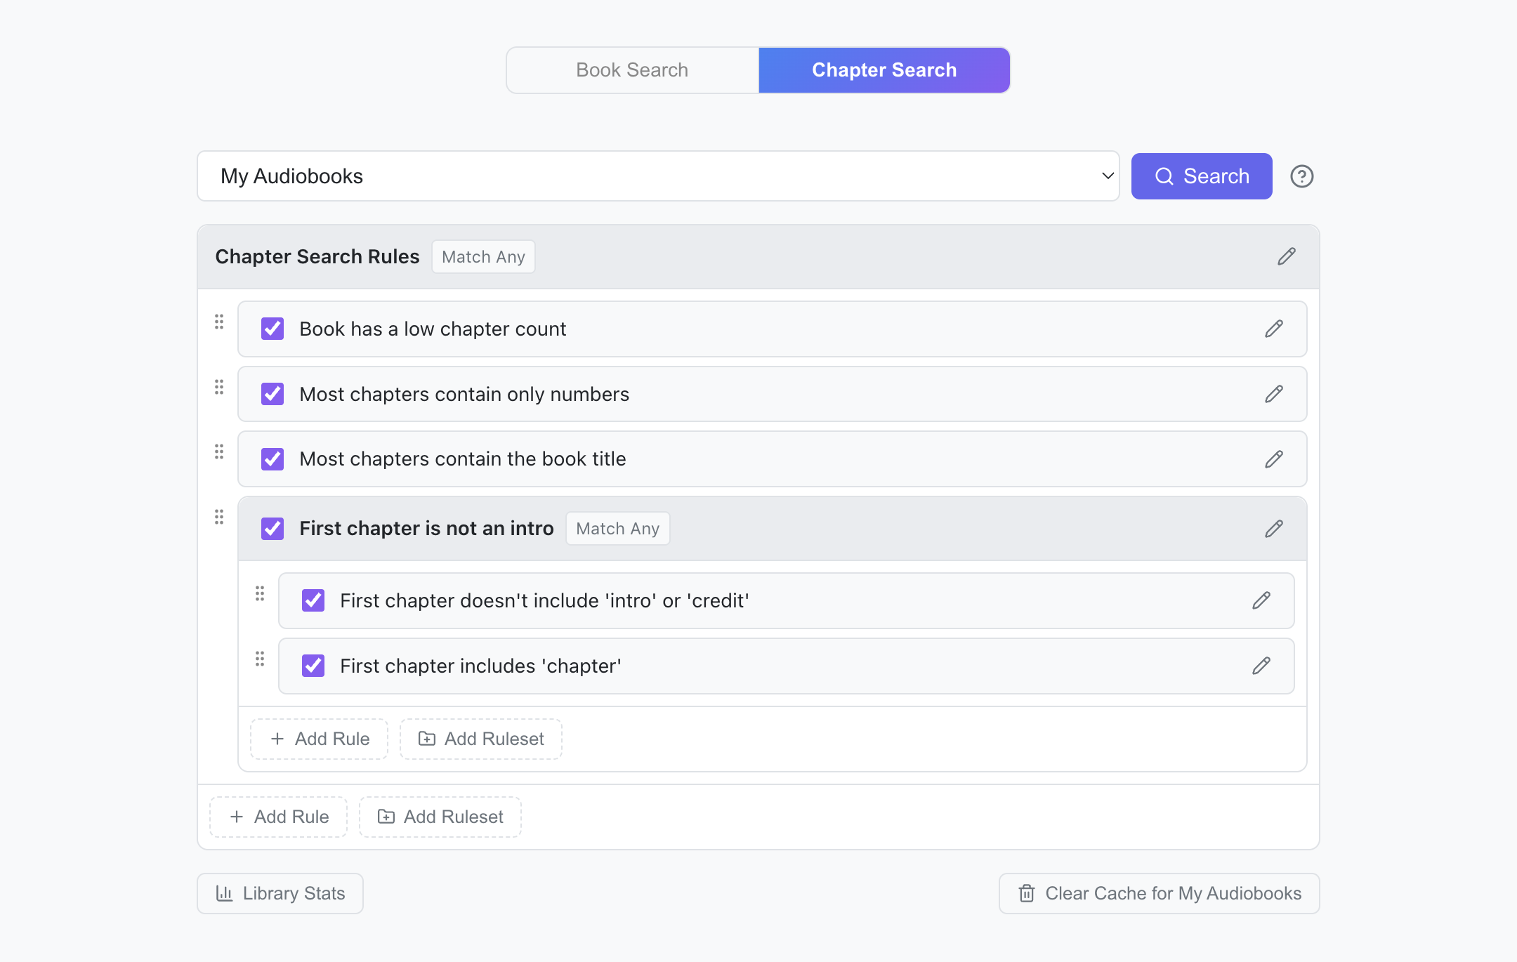The image size is (1517, 962).
Task: Open the help question mark icon
Action: coord(1301,176)
